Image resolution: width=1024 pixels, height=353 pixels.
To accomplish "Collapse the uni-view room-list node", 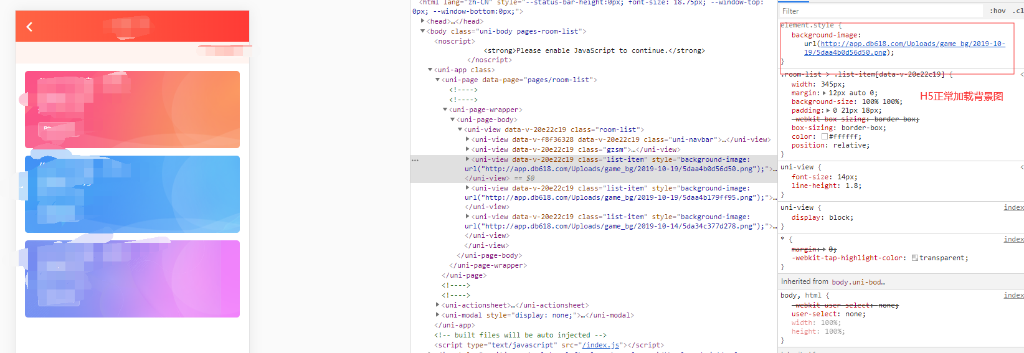I will pyautogui.click(x=460, y=129).
